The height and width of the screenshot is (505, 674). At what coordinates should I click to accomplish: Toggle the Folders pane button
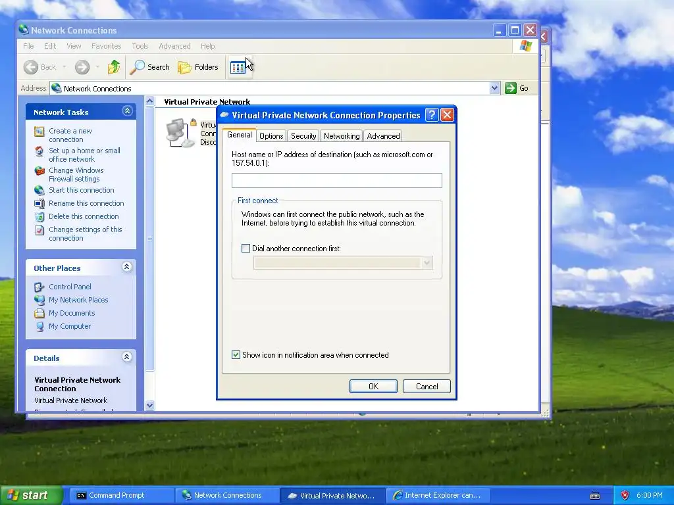point(198,67)
